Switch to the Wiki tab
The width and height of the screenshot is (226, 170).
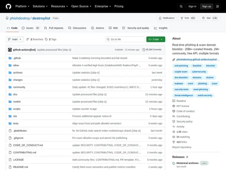(x=113, y=28)
